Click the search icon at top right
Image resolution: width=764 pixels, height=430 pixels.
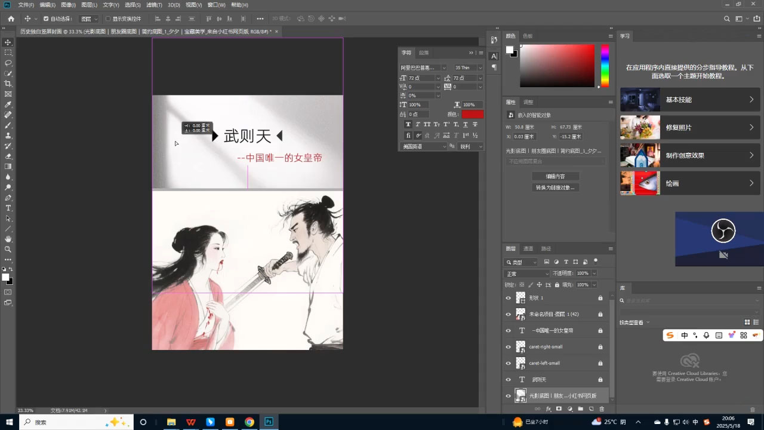727,19
